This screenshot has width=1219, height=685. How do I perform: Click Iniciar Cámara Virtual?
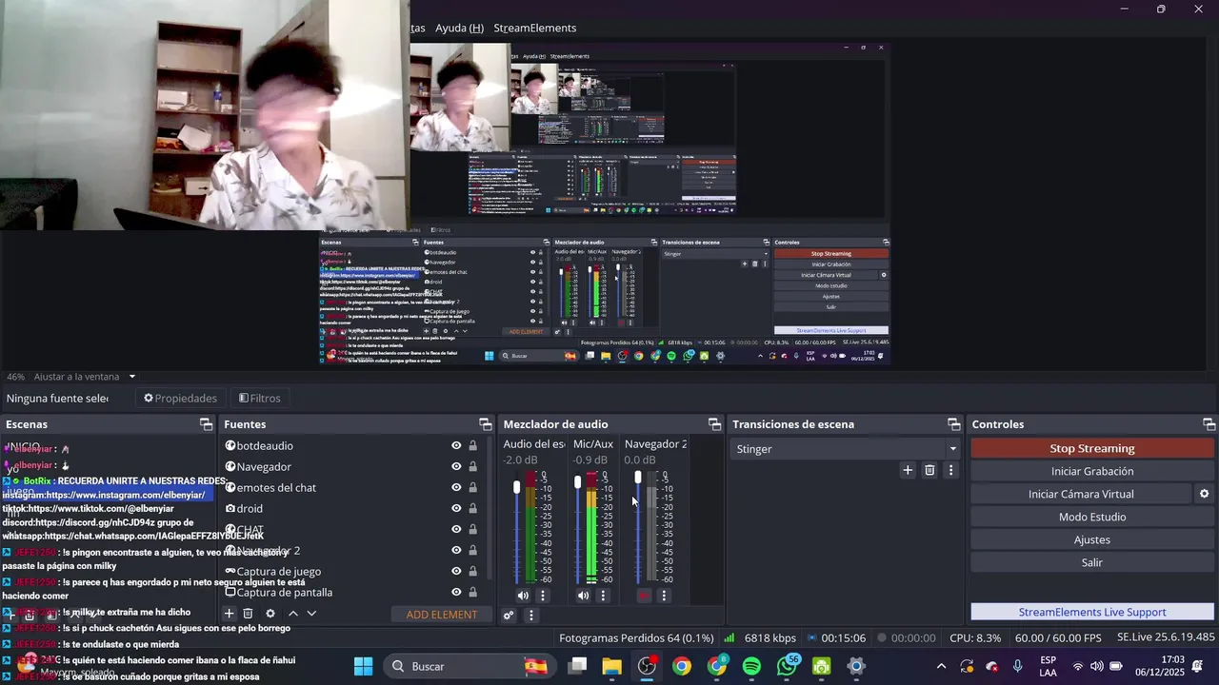point(1081,494)
